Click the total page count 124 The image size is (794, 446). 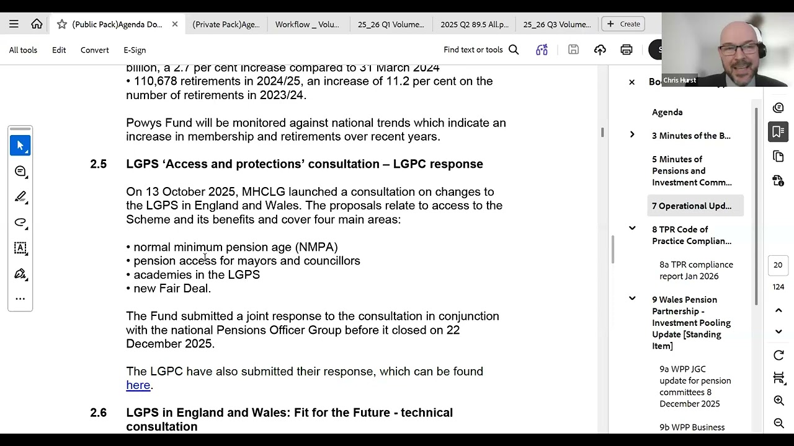coord(778,287)
